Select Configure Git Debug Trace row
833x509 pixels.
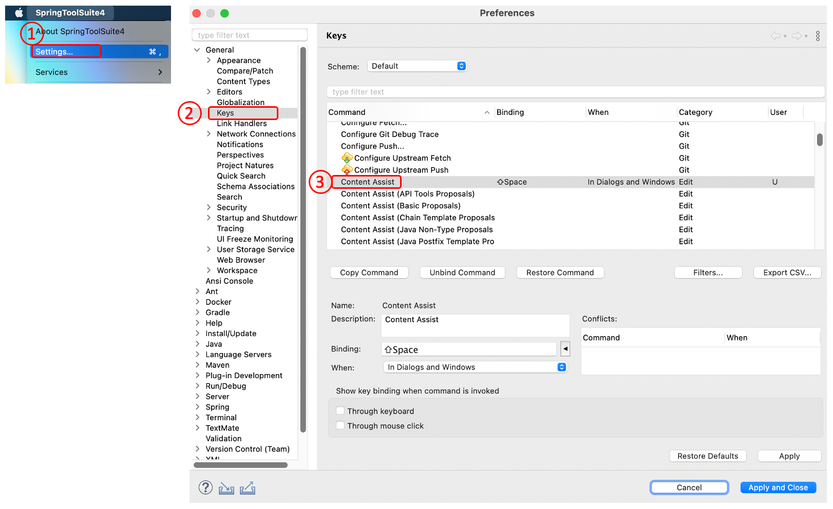click(x=571, y=134)
